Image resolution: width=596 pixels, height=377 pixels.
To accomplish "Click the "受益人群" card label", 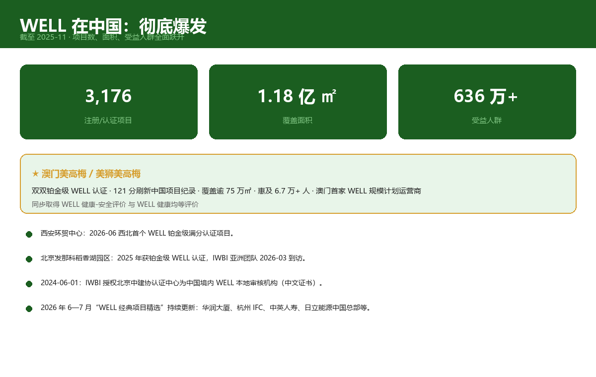I will [x=487, y=120].
